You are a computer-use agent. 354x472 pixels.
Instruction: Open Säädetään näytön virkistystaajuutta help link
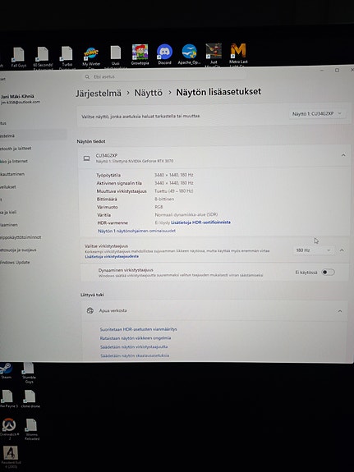pos(134,346)
